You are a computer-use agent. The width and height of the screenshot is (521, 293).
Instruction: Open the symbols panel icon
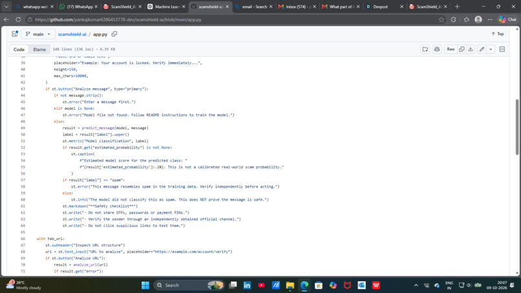(502, 49)
